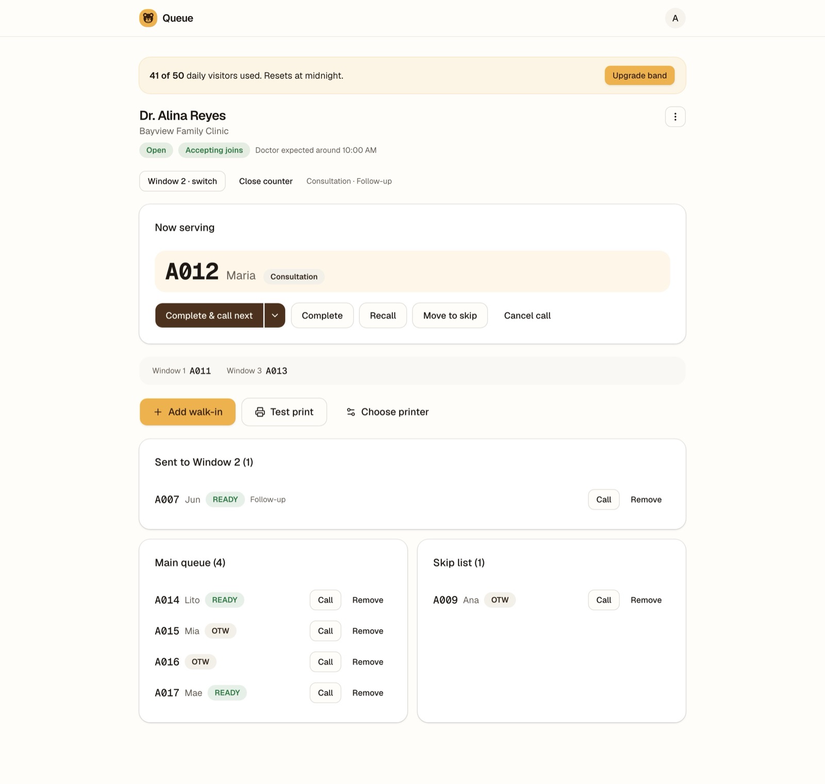Click Bayview Family Clinic text
The image size is (825, 784).
[x=184, y=131]
